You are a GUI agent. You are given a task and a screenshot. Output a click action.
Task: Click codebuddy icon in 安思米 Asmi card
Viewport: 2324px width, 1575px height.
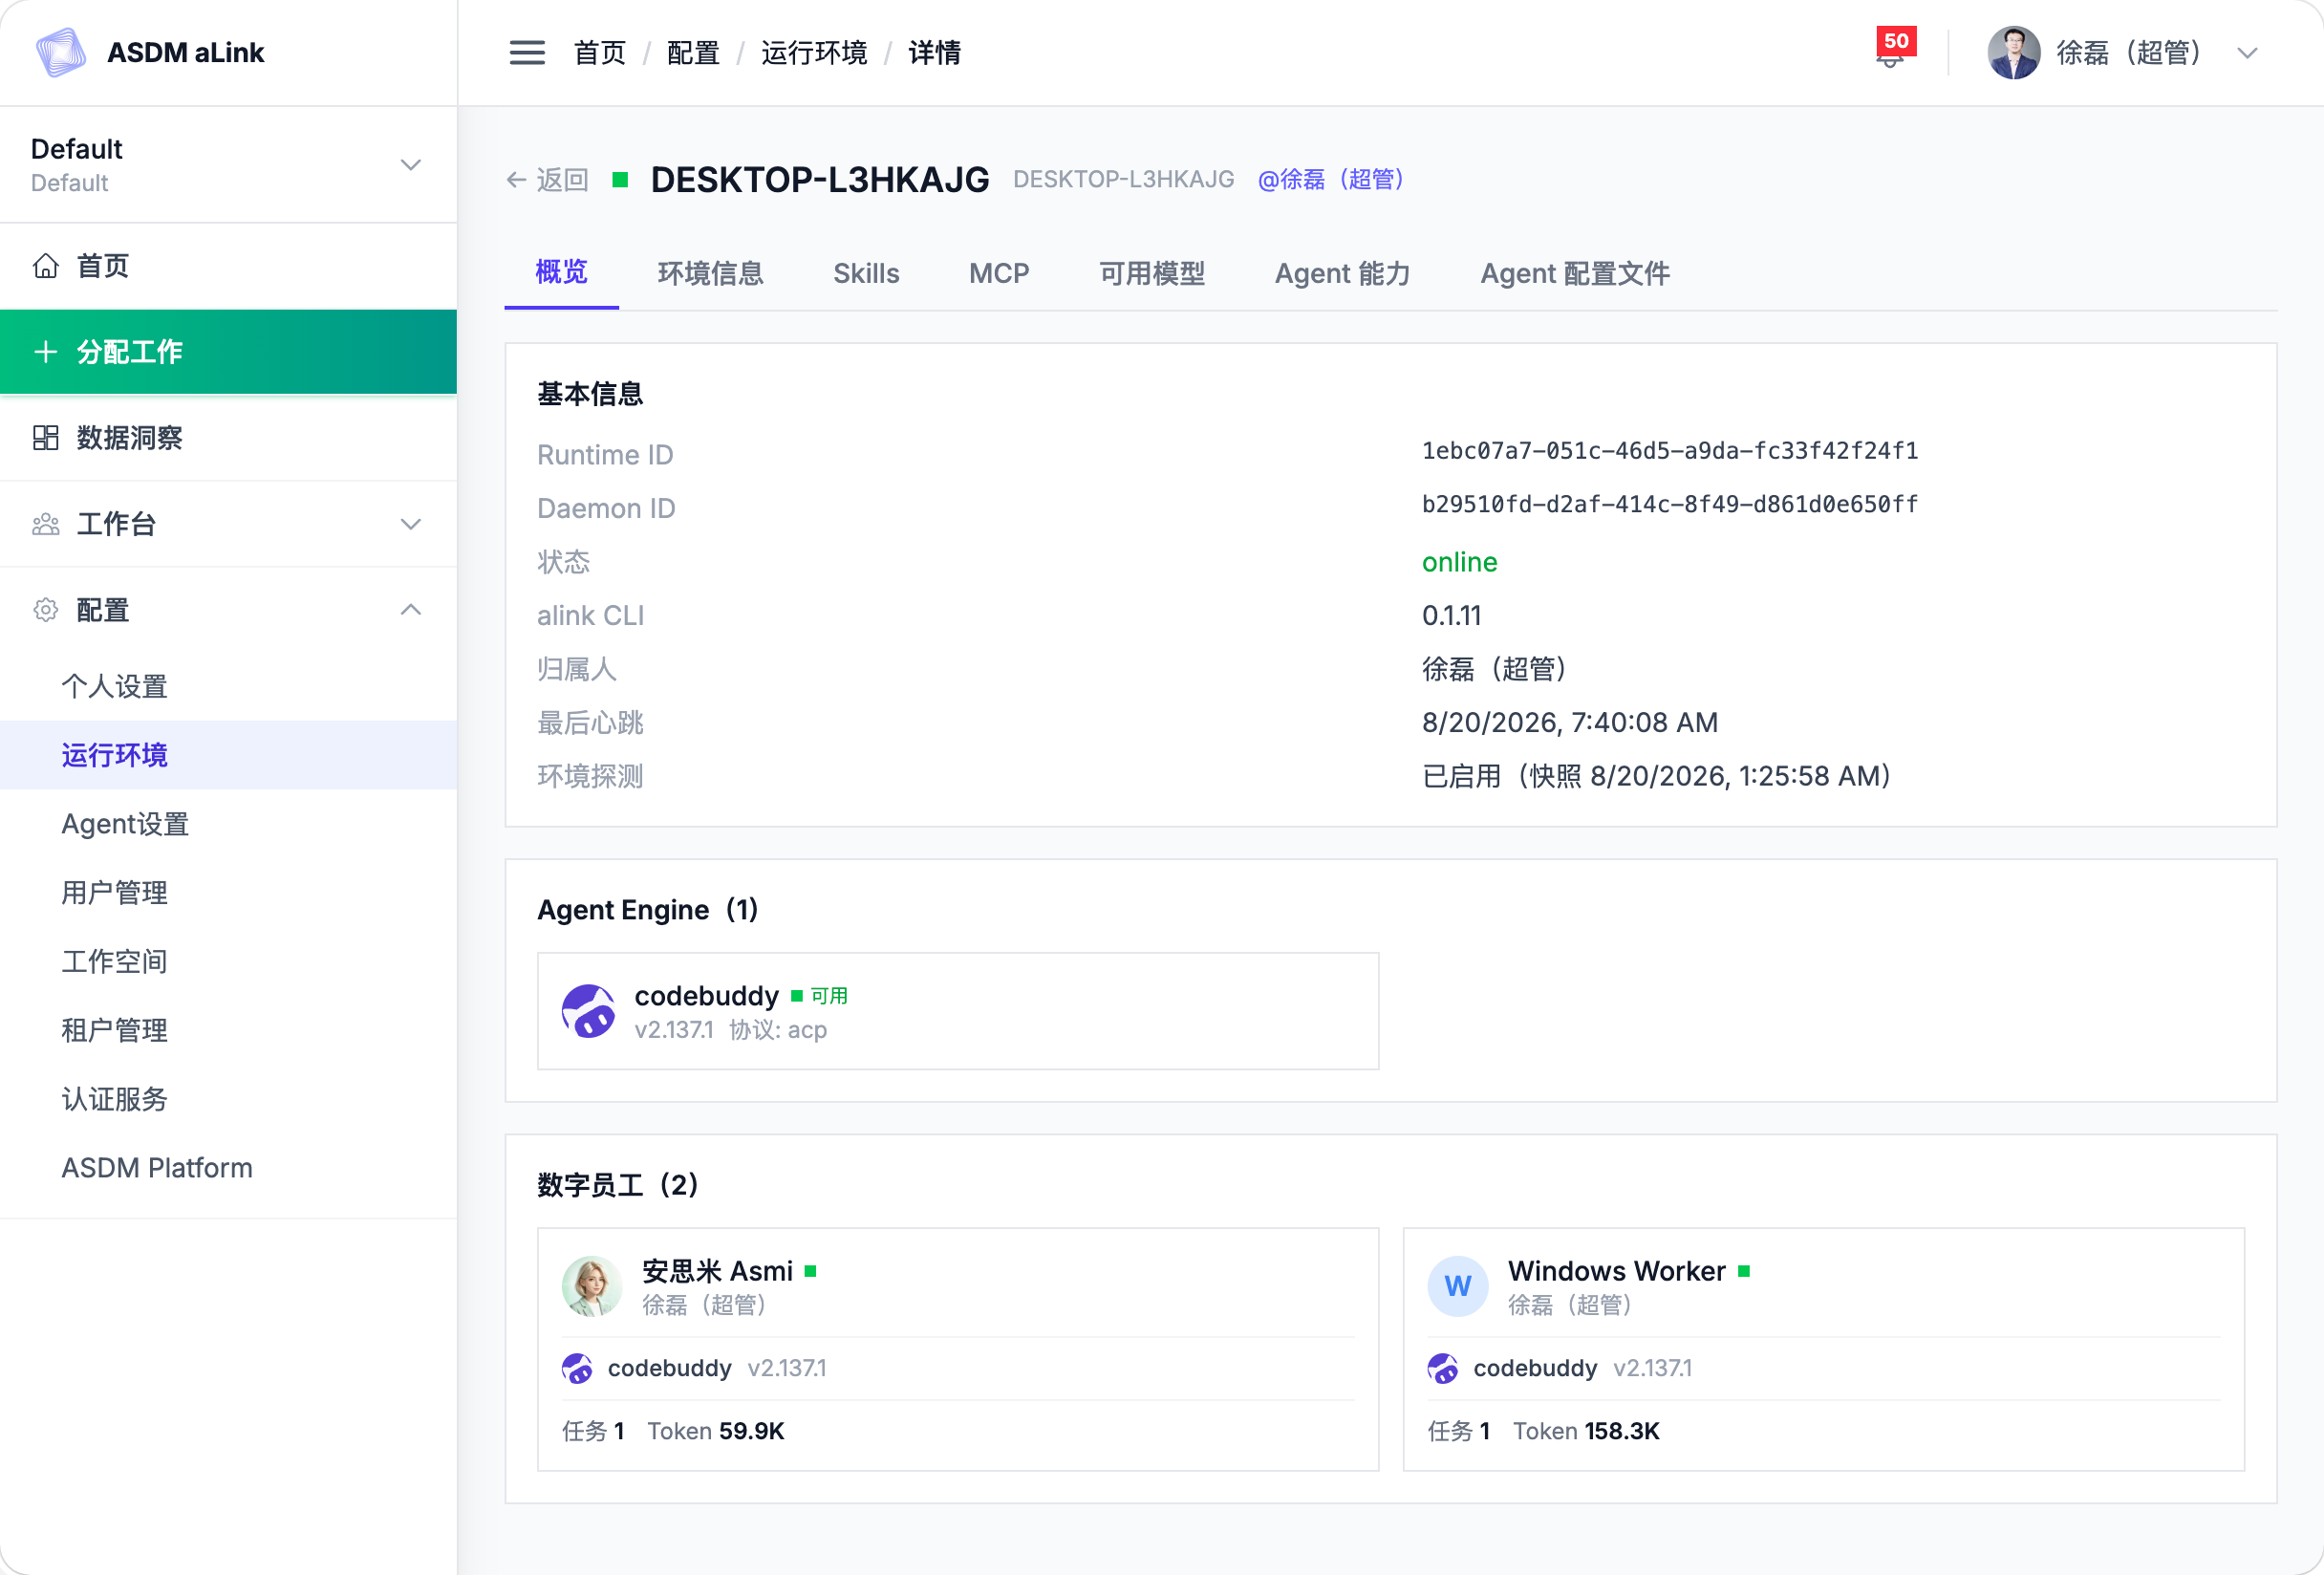(x=577, y=1368)
